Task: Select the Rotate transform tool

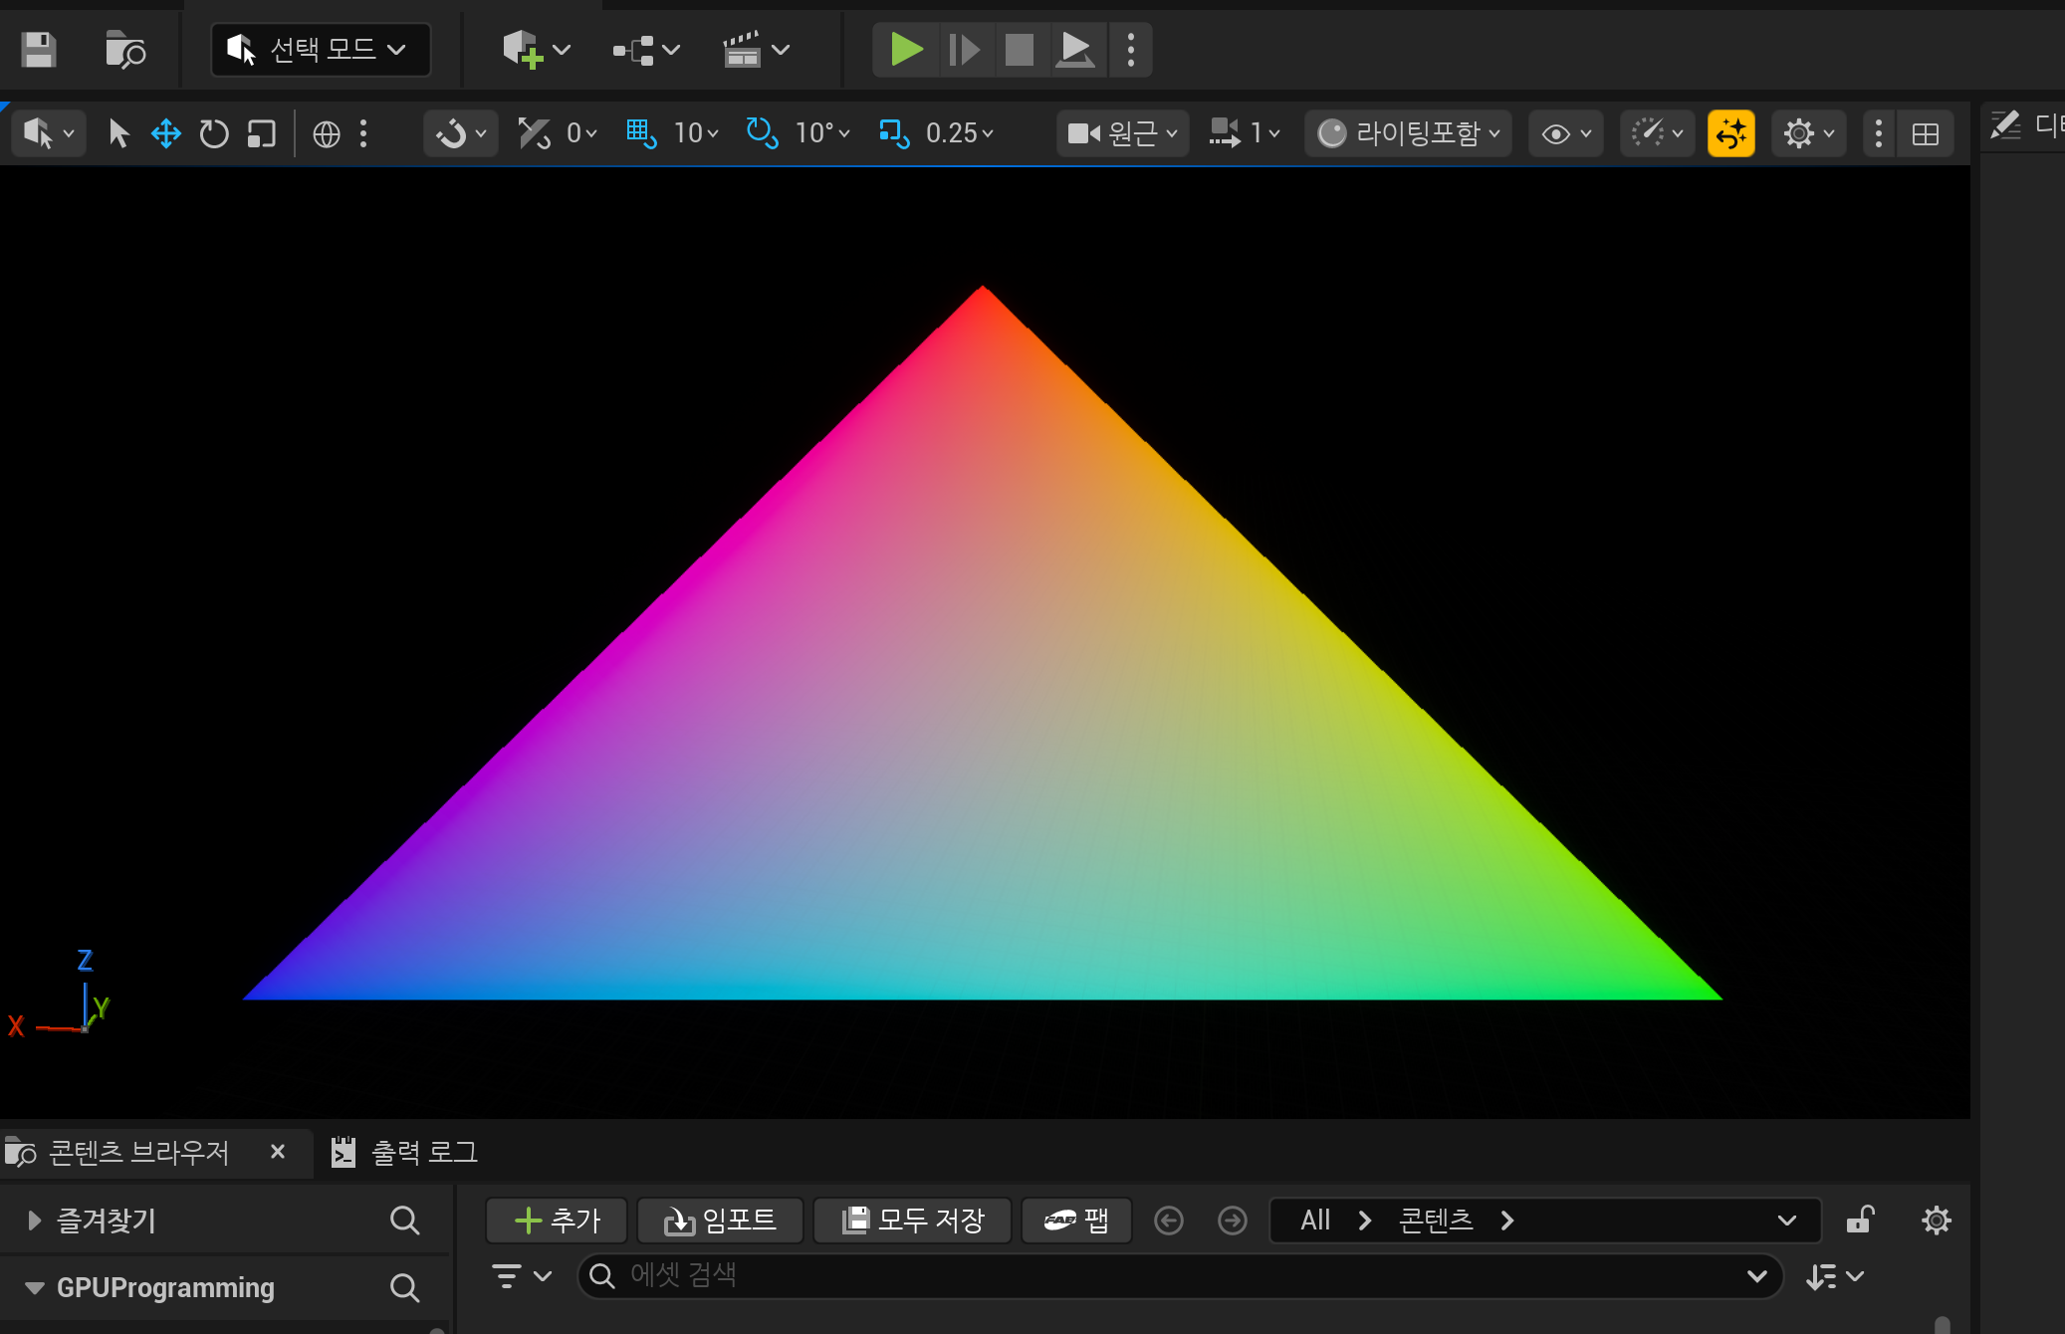Action: click(x=213, y=133)
